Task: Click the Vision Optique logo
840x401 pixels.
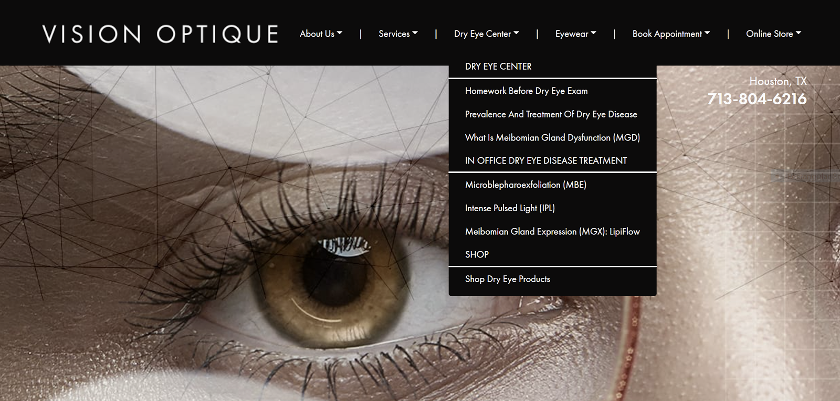Action: click(160, 34)
